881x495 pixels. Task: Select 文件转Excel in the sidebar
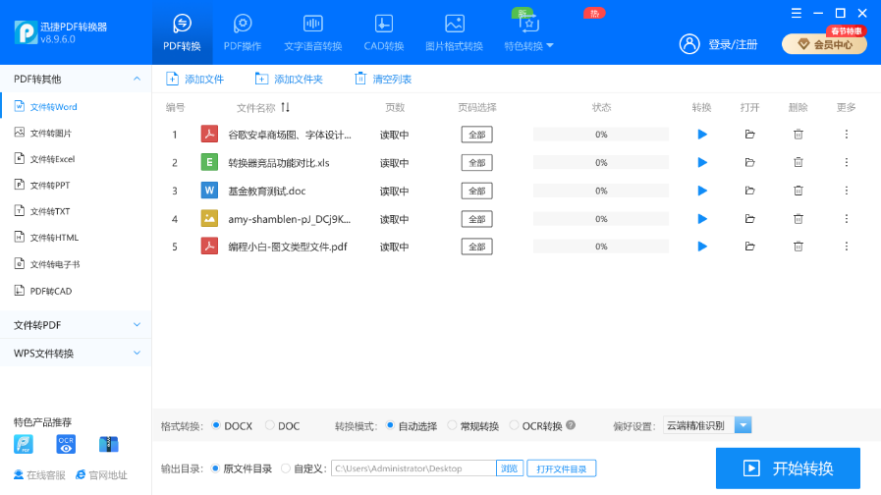click(x=52, y=159)
